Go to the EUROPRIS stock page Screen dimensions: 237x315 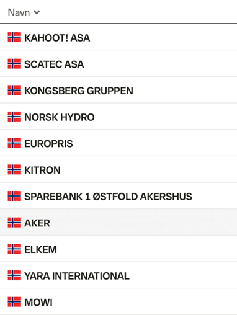point(48,144)
